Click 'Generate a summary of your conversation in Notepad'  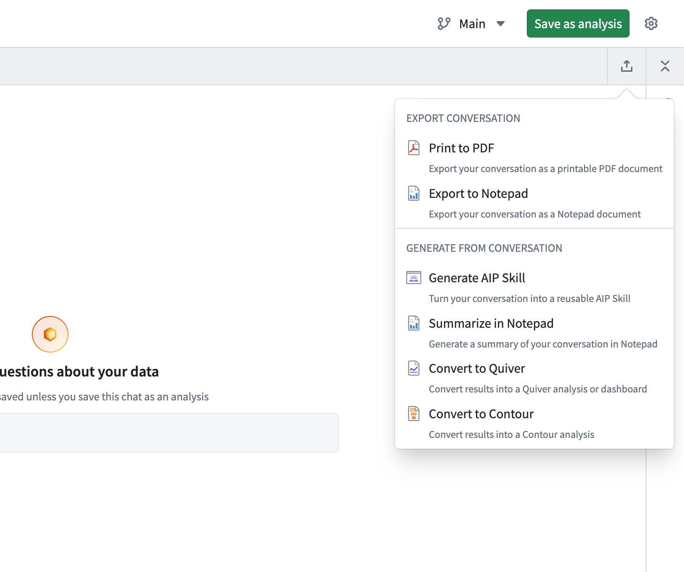coord(543,344)
